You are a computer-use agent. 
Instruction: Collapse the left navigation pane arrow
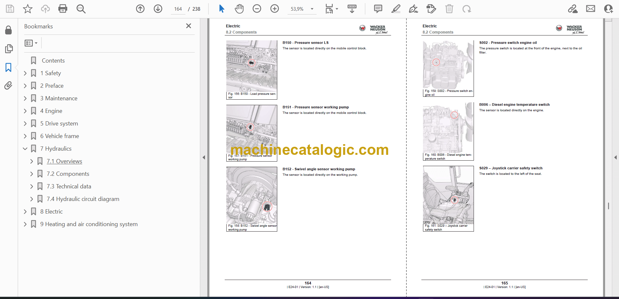pos(204,157)
